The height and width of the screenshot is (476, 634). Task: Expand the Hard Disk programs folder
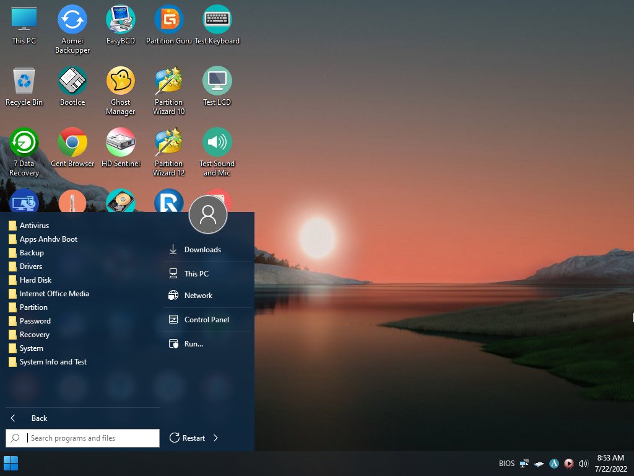tap(35, 280)
